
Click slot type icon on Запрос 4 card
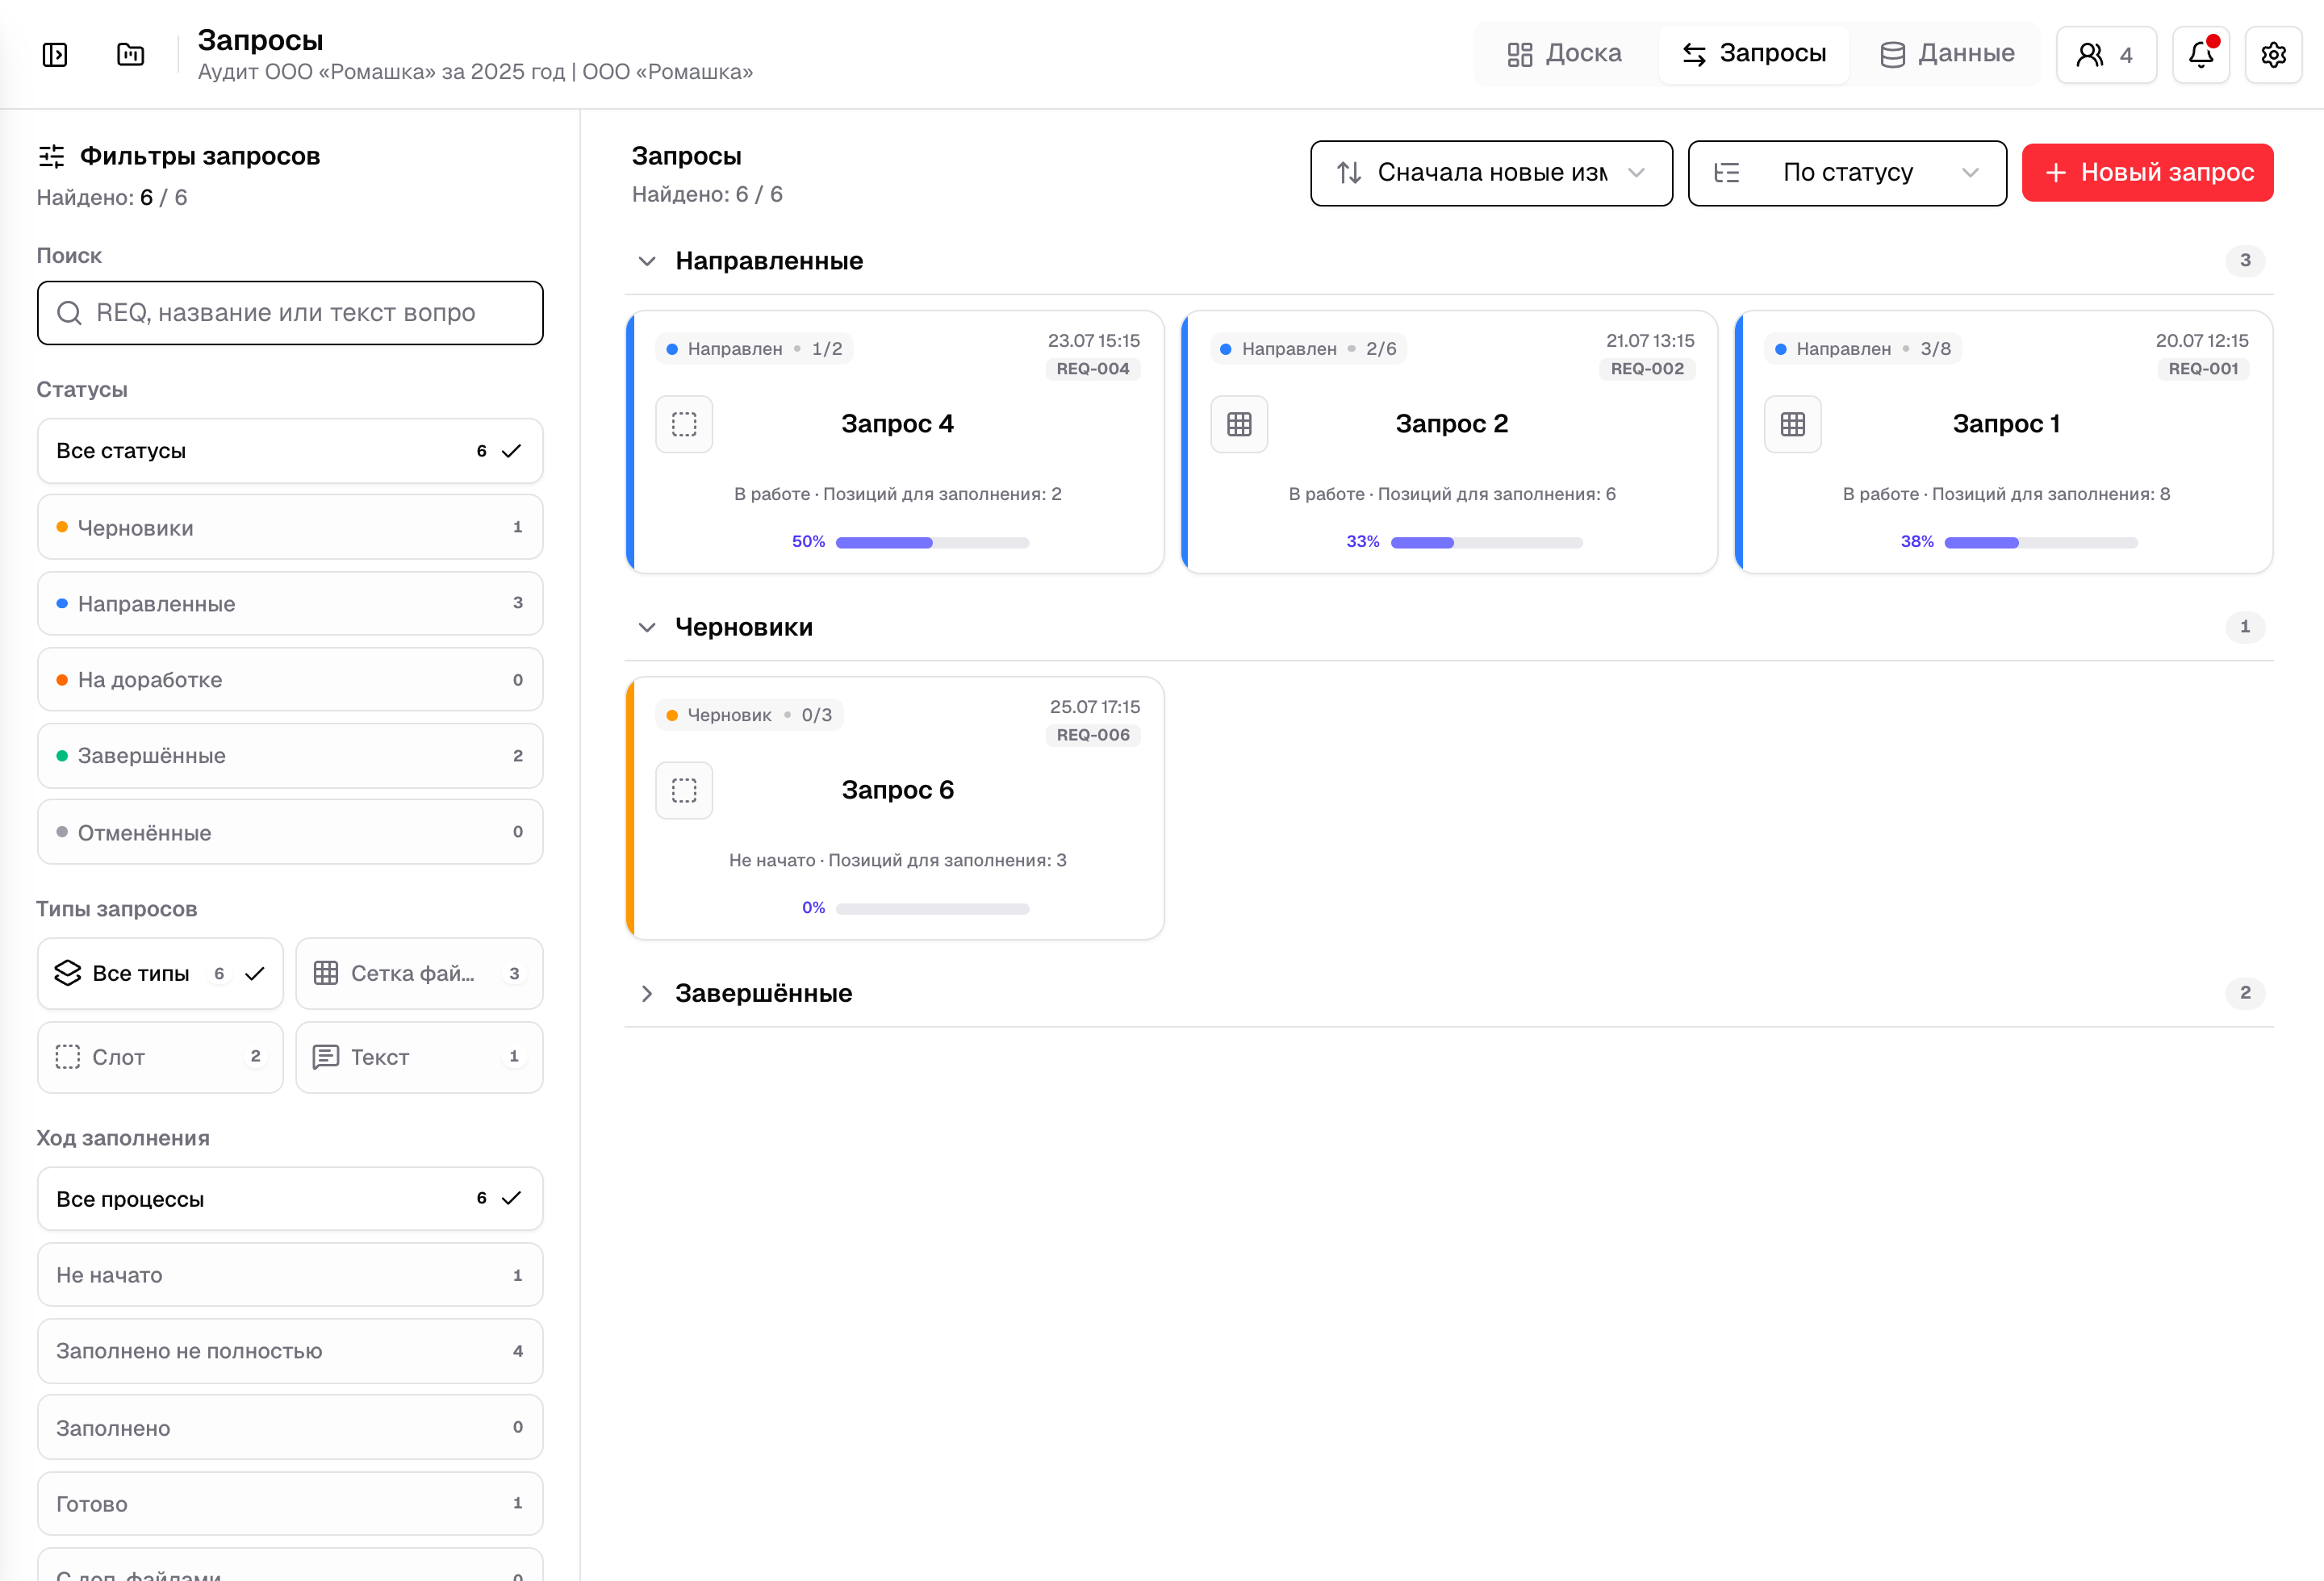pyautogui.click(x=684, y=425)
